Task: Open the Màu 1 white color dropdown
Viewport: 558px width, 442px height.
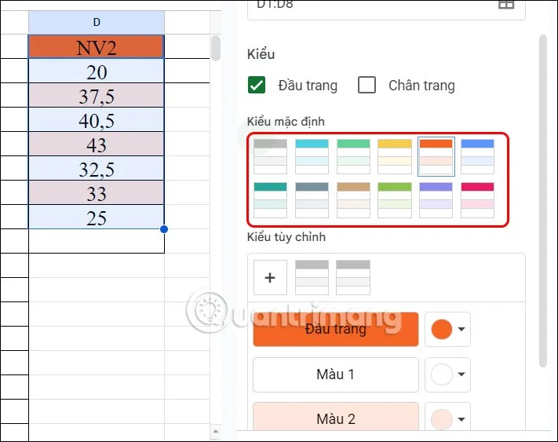Action: pyautogui.click(x=447, y=374)
